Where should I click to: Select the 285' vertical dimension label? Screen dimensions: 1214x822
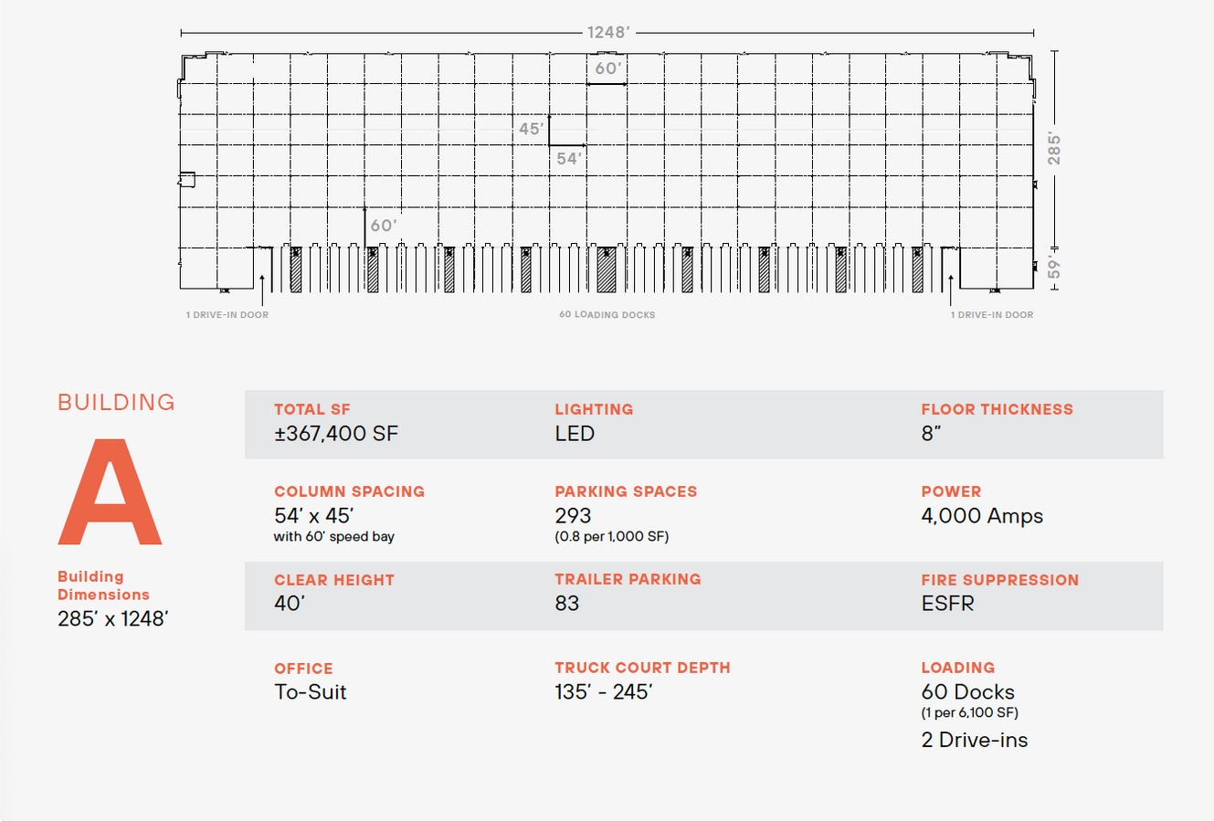tap(1054, 149)
